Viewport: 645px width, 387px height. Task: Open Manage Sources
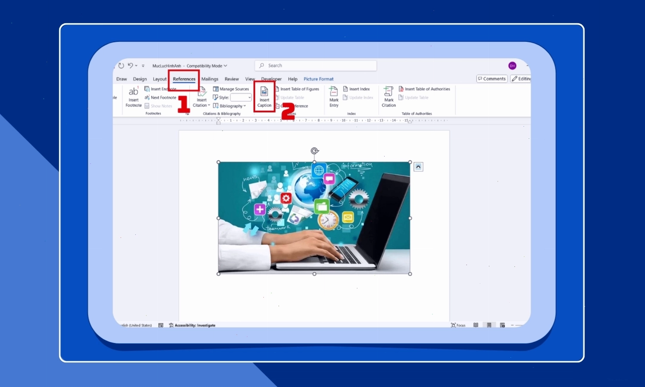click(x=231, y=89)
